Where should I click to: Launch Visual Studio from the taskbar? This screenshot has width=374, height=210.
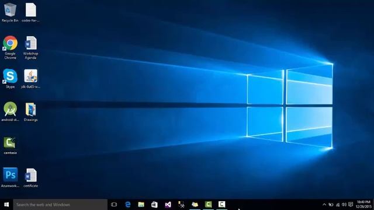168,205
